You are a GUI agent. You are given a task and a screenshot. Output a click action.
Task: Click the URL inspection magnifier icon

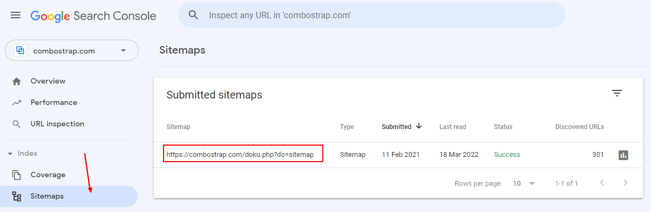pyautogui.click(x=17, y=124)
